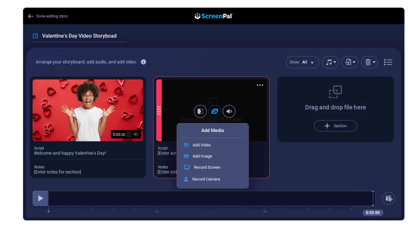Select the Valentine woman thumbnail

(x=88, y=110)
